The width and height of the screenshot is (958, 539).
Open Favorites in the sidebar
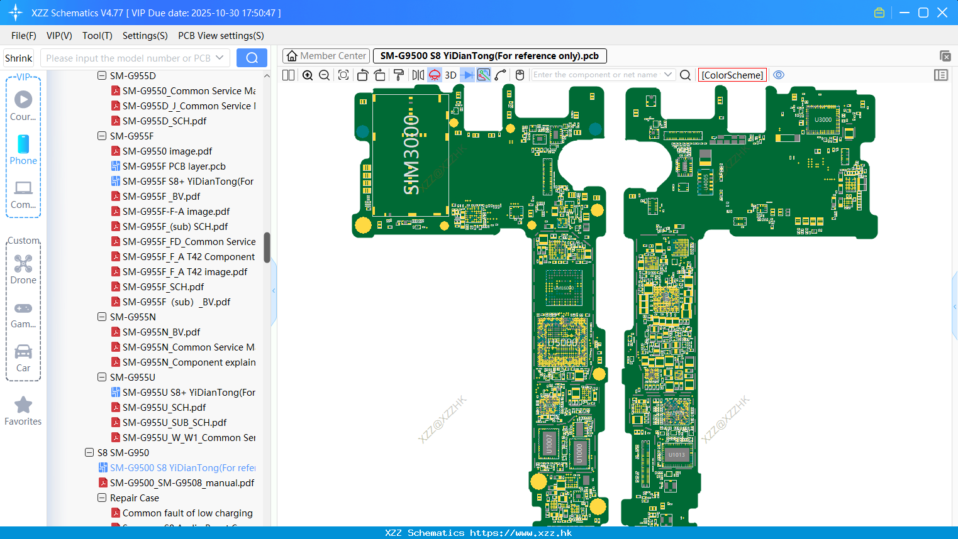point(23,411)
